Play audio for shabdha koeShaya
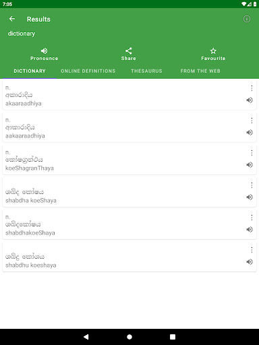 [250, 197]
